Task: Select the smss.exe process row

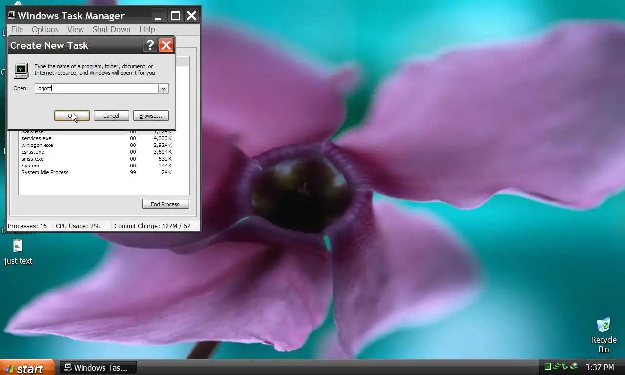Action: (x=97, y=159)
